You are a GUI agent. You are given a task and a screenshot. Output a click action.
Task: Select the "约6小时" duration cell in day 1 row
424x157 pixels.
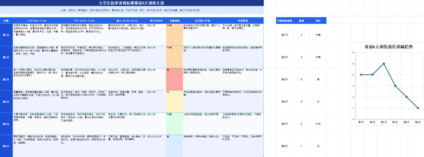156,35
